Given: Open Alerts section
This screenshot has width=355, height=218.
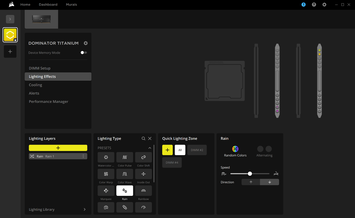Looking at the screenshot, I should [58, 93].
